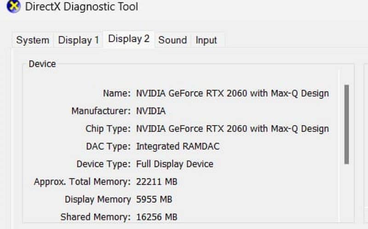
Task: Click the 5955 MB display memory value
Action: click(x=154, y=199)
